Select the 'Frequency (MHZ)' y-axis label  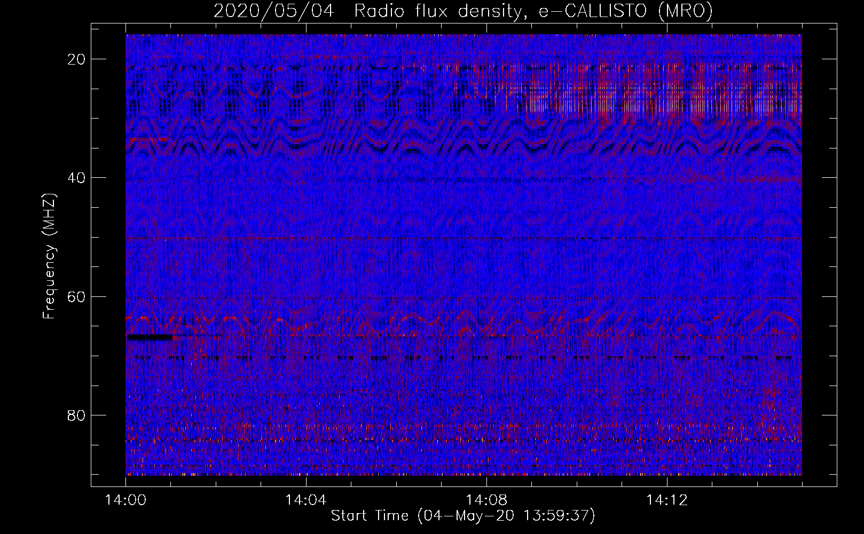tap(49, 256)
